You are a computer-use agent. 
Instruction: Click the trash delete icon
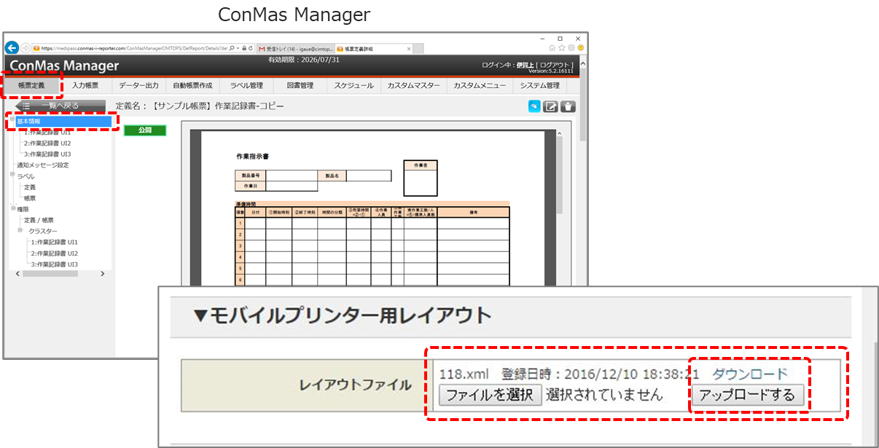pyautogui.click(x=569, y=106)
